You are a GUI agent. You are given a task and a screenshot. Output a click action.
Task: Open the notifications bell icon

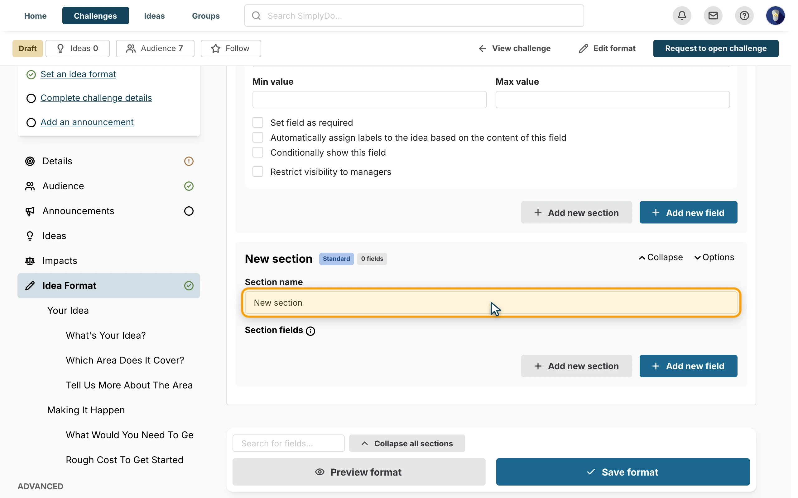(682, 16)
